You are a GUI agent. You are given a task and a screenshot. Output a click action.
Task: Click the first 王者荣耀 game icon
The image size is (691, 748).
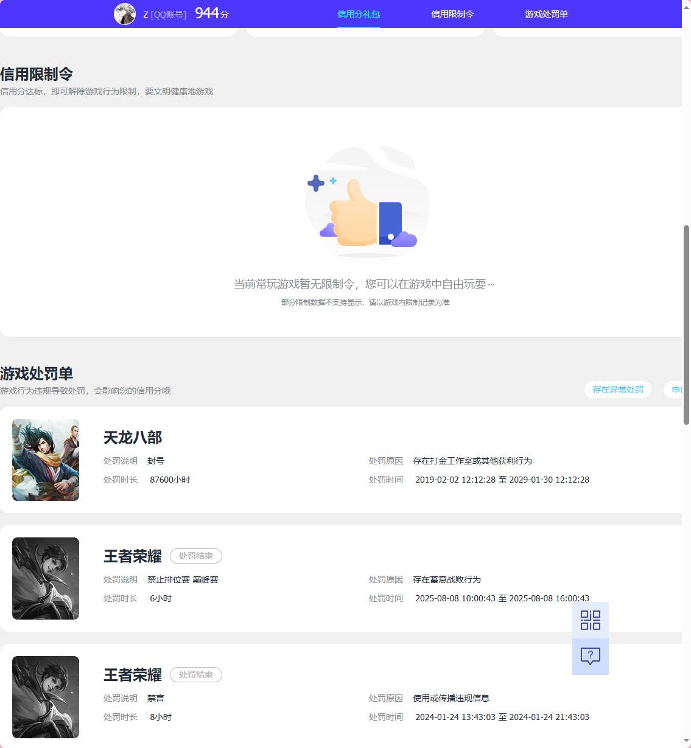[x=45, y=578]
